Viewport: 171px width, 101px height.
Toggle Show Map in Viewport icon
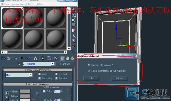pos(56,58)
